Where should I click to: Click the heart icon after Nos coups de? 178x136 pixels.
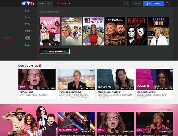click(x=40, y=66)
